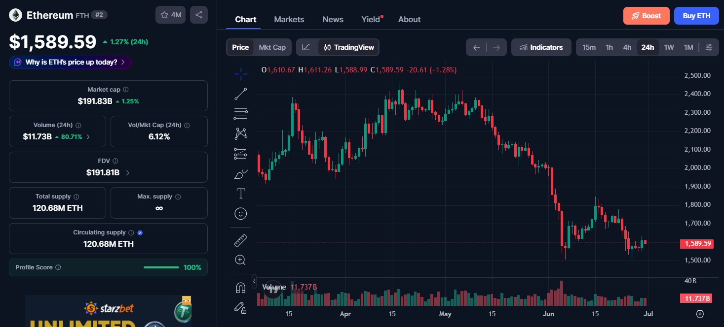Select the brush drawing tool
This screenshot has height=327, width=724.
241,173
